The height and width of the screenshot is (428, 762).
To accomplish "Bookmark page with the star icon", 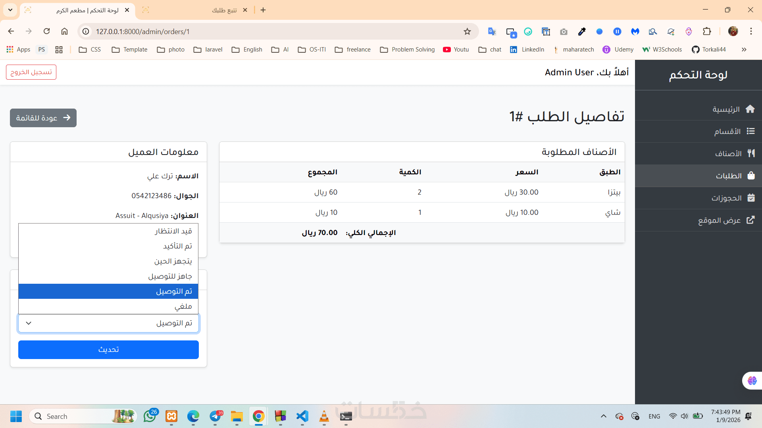I will pos(467,31).
